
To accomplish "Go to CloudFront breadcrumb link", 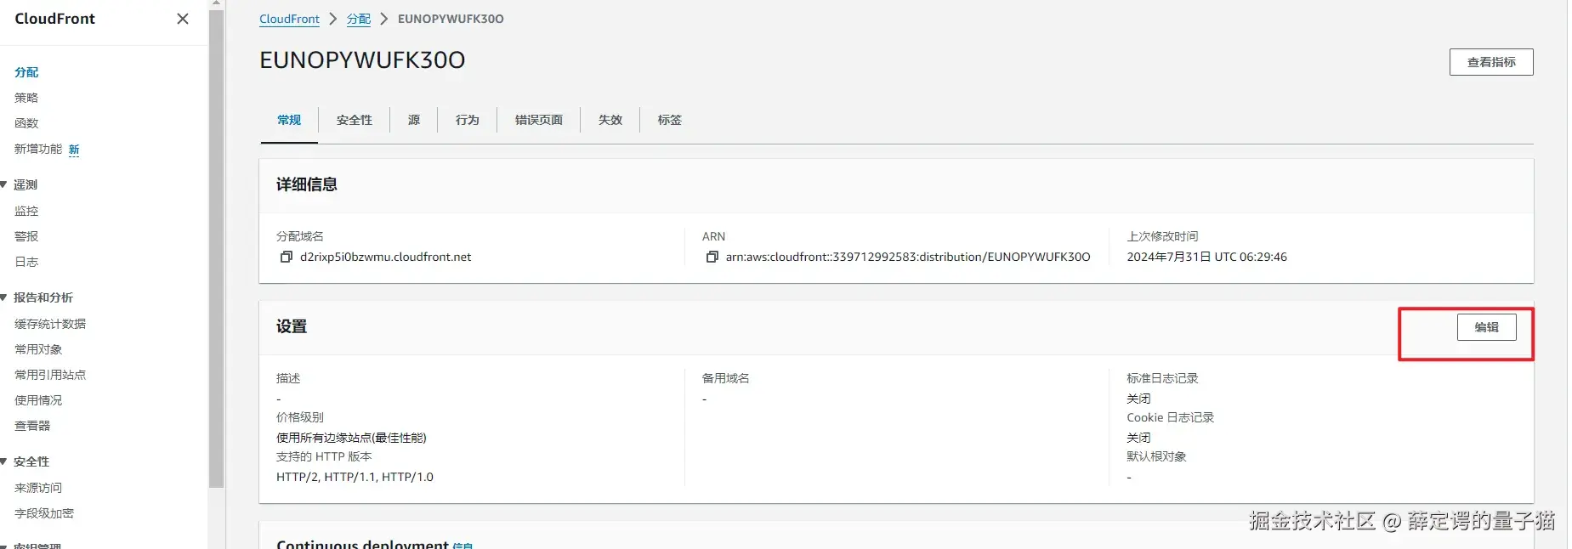I will point(289,19).
